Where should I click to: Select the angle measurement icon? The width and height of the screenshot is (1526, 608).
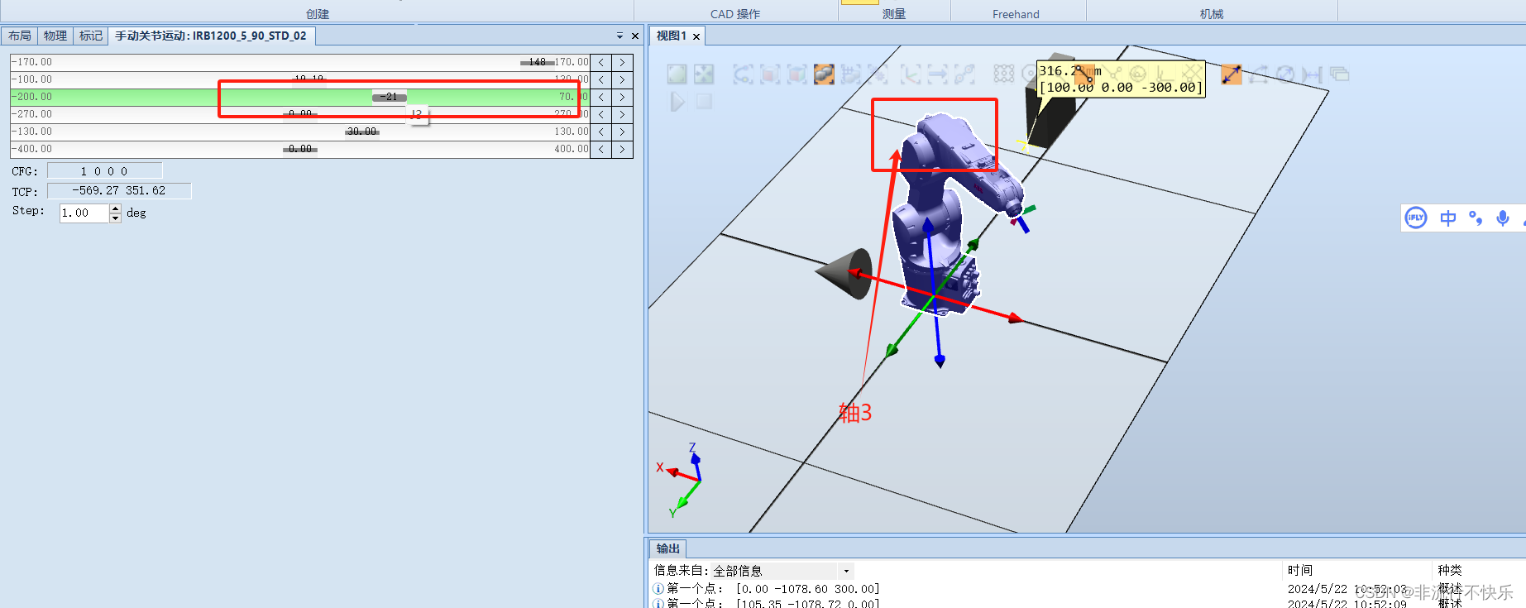1259,74
